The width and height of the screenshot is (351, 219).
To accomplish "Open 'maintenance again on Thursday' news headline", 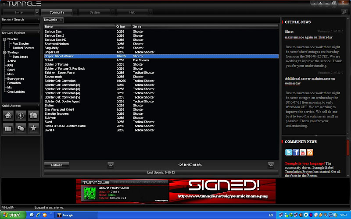I will [308, 37].
